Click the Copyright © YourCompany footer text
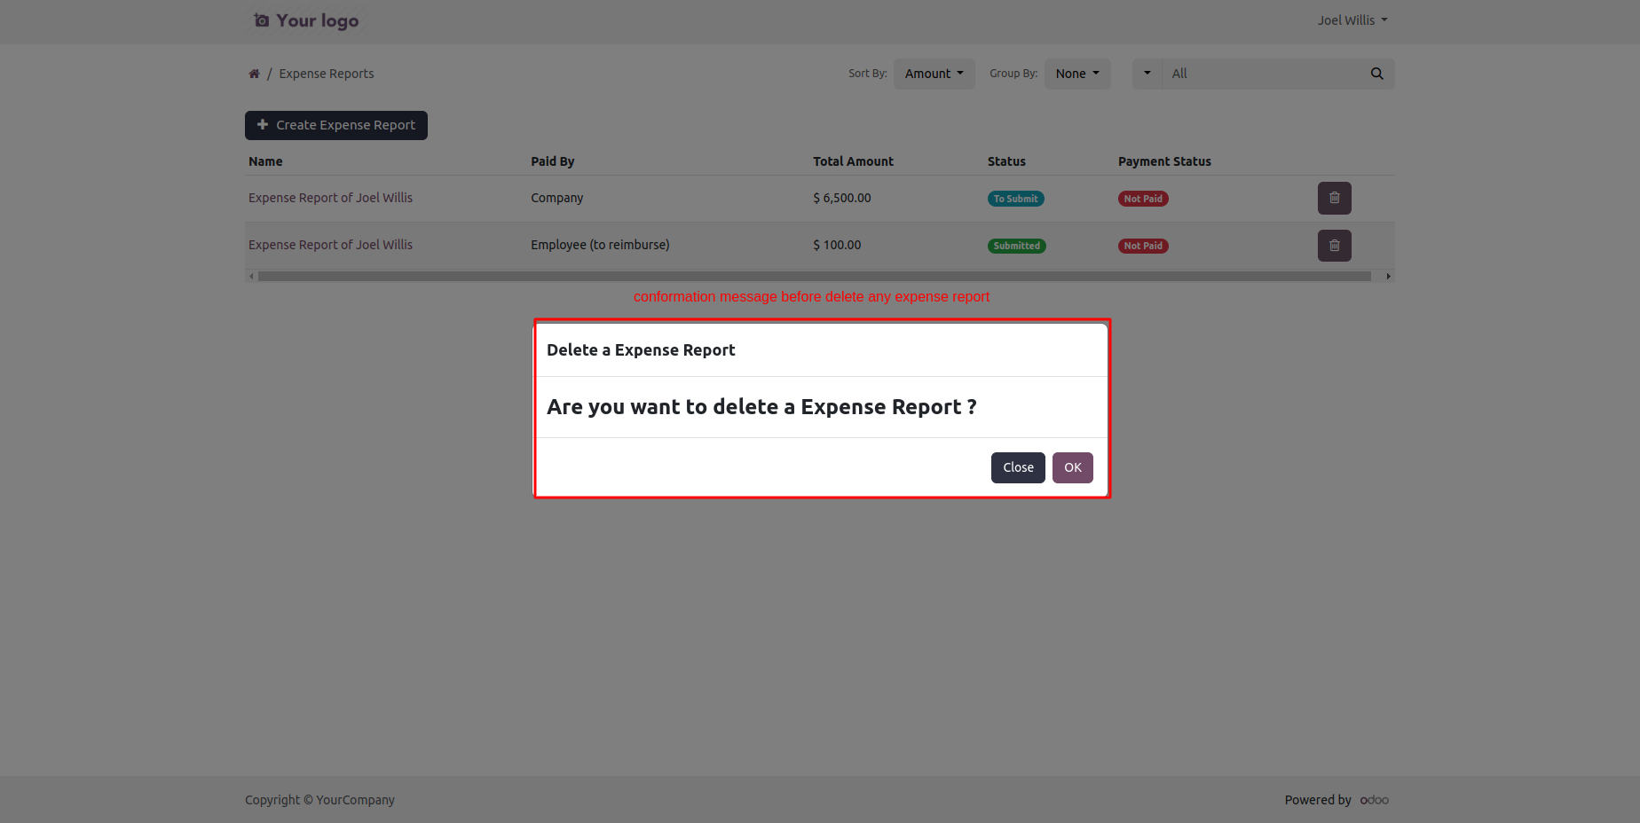 click(x=319, y=800)
